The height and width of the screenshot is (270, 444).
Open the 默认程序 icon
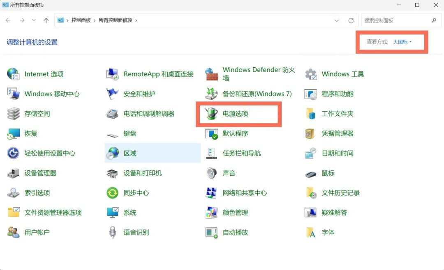[212, 133]
